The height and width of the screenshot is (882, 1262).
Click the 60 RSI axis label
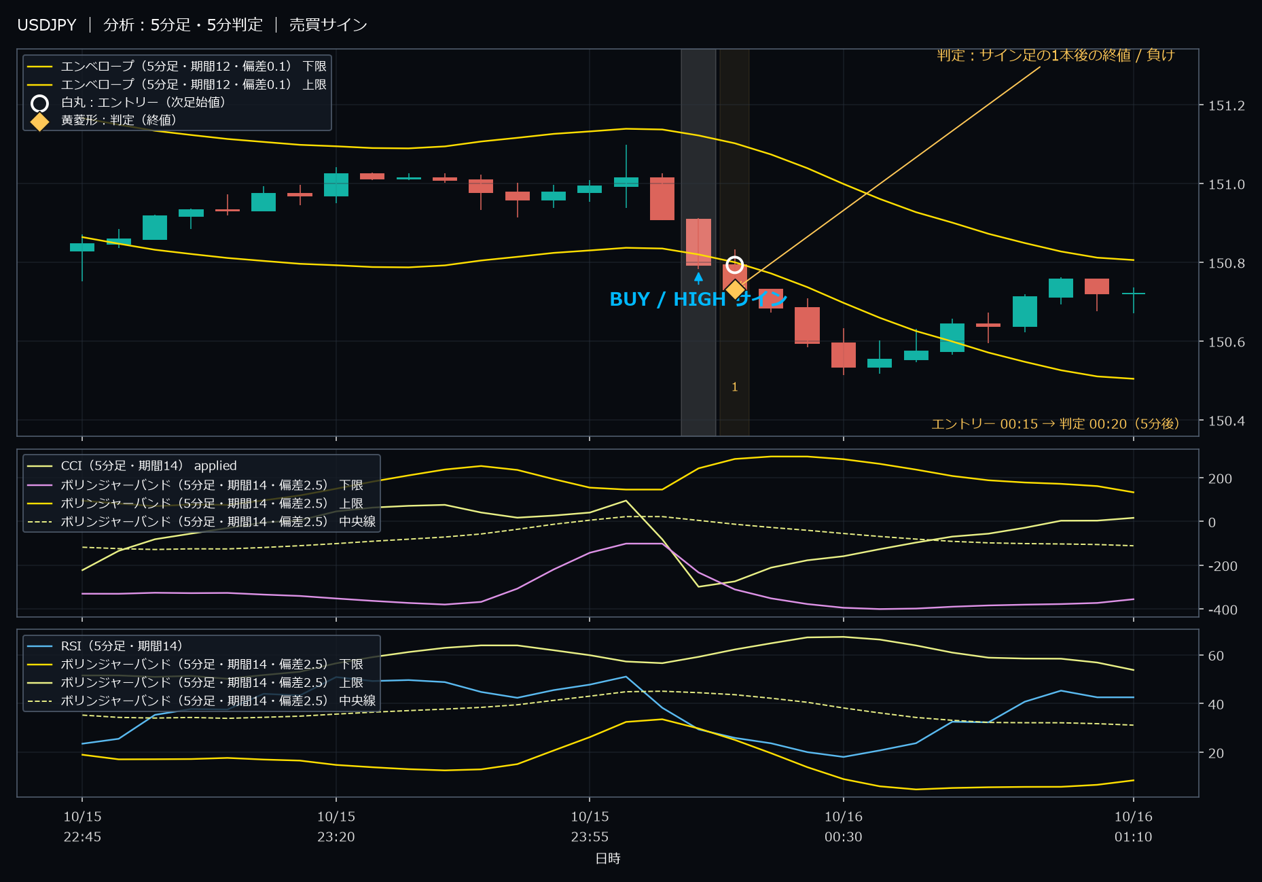tap(1216, 656)
